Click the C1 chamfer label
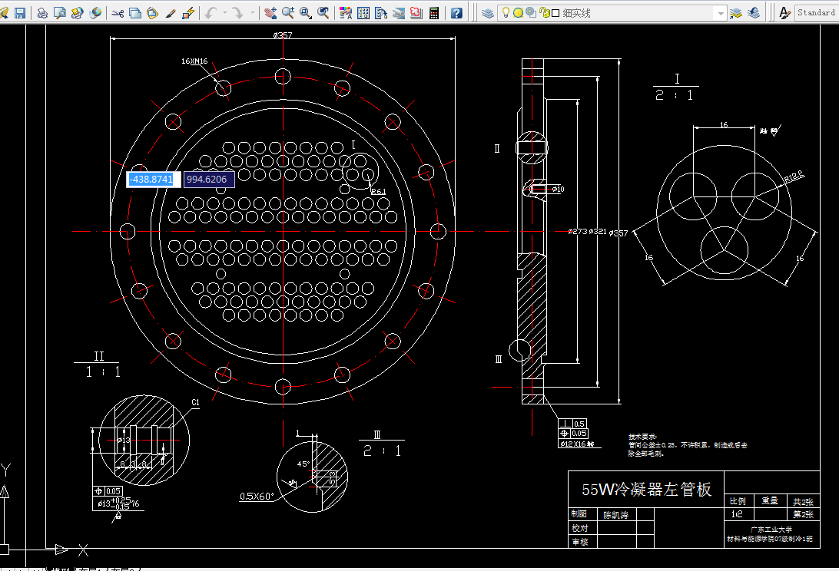 [195, 402]
